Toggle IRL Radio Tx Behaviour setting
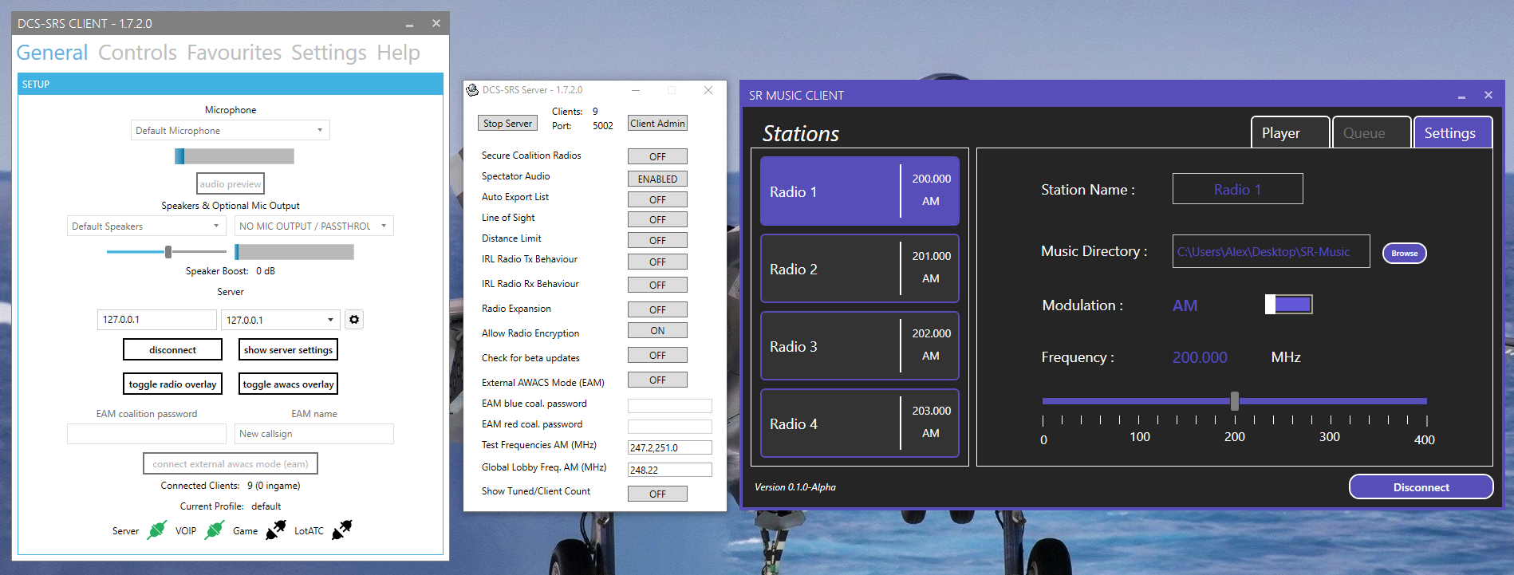1514x575 pixels. 657,262
